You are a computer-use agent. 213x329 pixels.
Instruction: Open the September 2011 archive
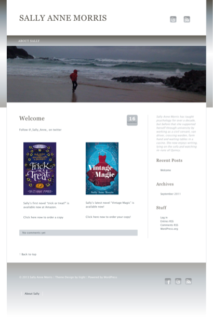tap(170, 194)
